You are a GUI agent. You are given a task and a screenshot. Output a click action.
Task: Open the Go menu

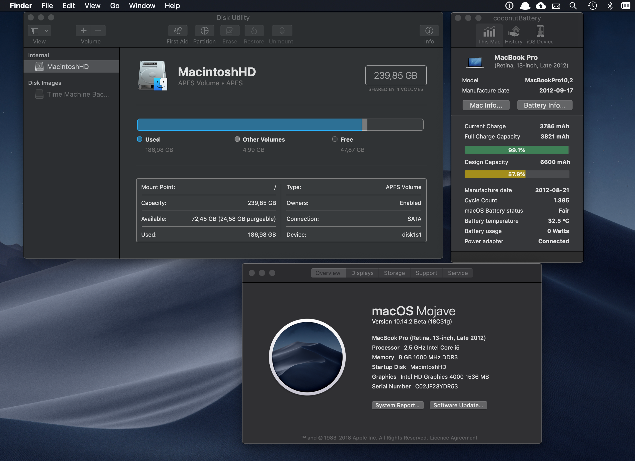pos(115,6)
